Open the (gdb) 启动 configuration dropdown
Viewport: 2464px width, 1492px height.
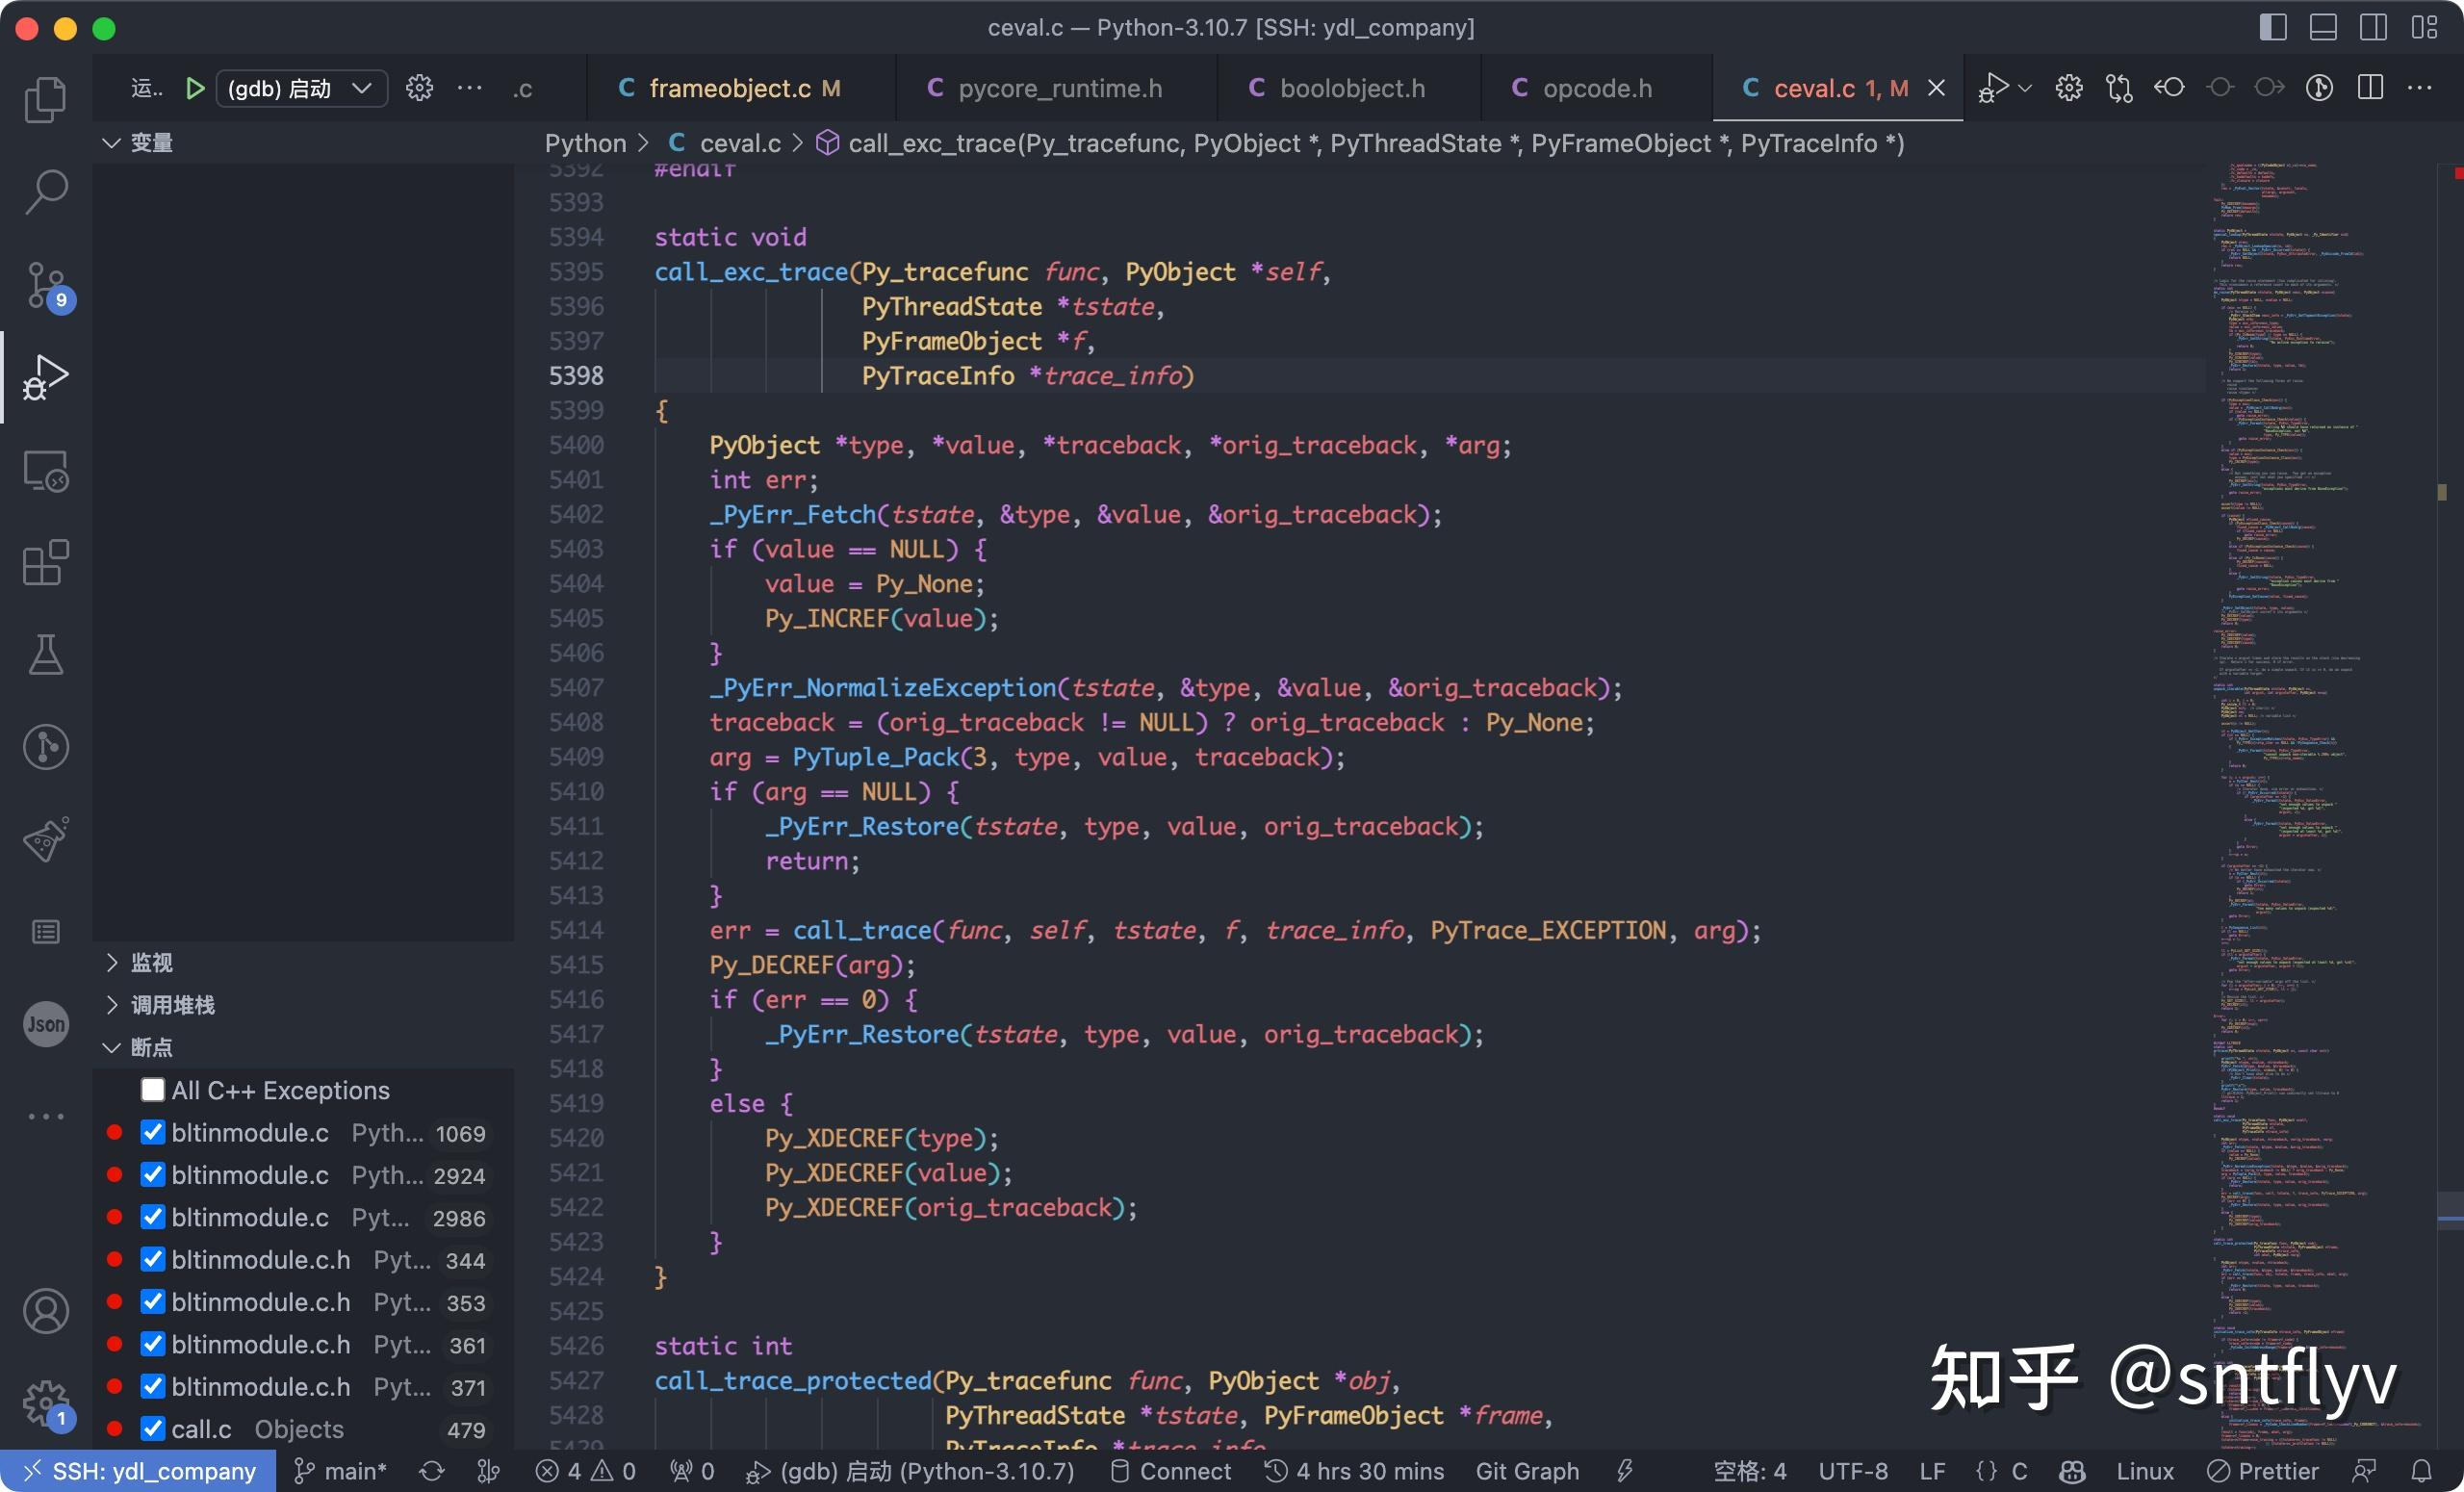tap(362, 88)
